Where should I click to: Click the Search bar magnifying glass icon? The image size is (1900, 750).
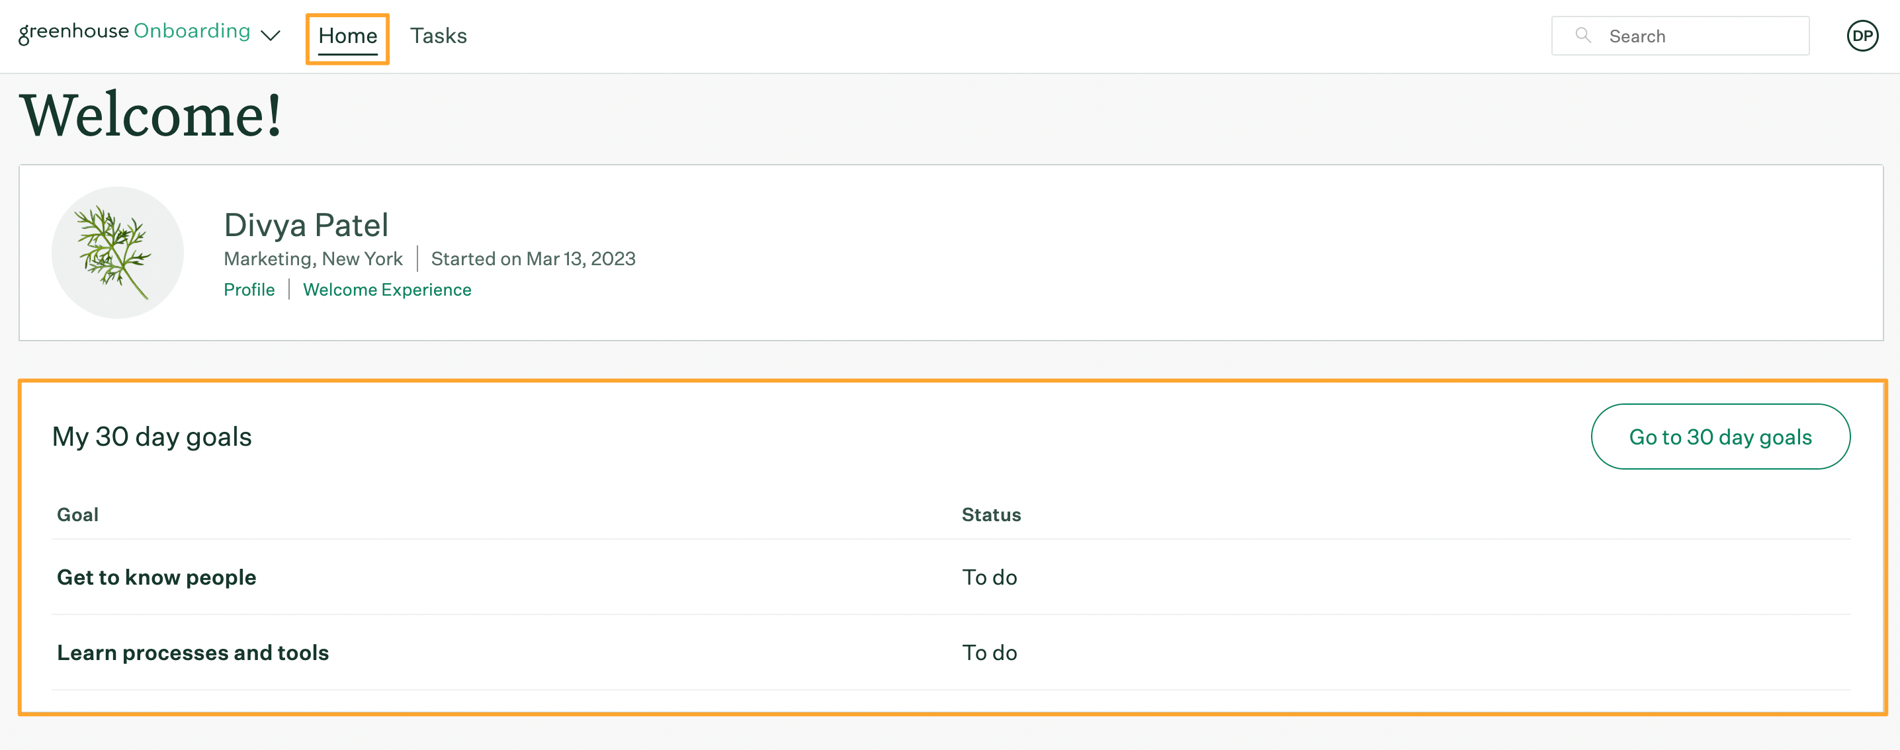click(1582, 35)
